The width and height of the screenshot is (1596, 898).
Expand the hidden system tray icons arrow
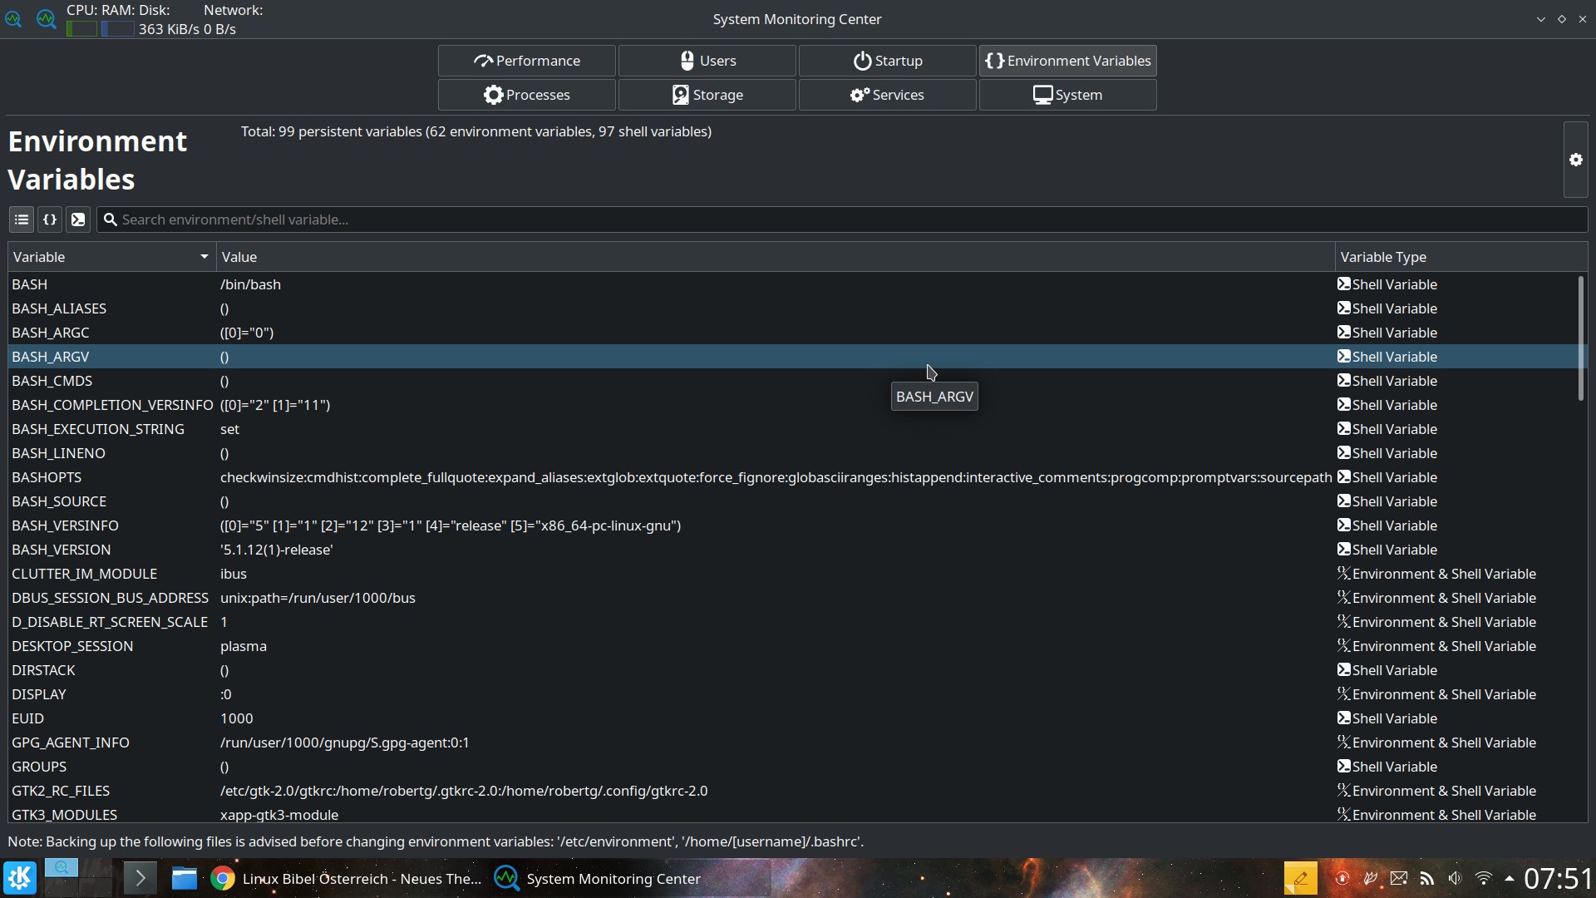pyautogui.click(x=1510, y=878)
